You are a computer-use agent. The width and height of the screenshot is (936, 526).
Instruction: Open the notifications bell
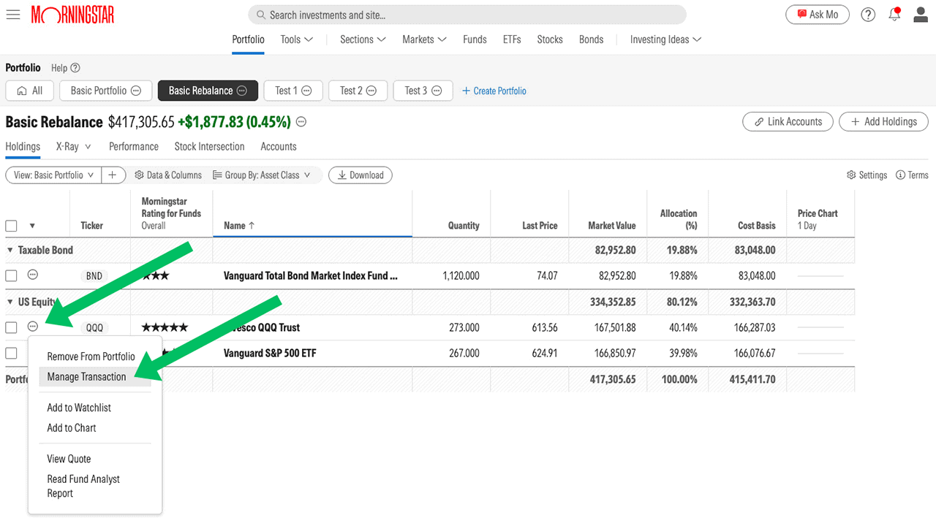[894, 14]
